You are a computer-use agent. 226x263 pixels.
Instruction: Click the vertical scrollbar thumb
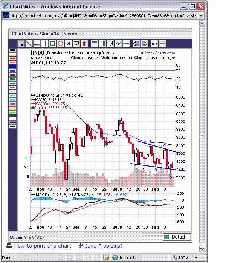[202, 135]
